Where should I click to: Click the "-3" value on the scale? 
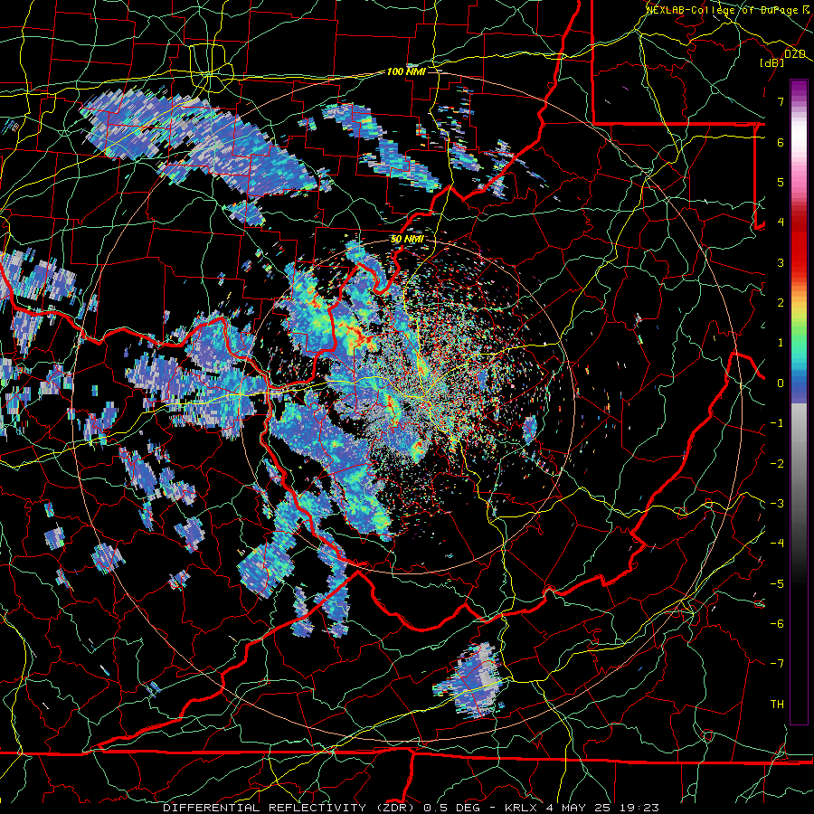[777, 504]
